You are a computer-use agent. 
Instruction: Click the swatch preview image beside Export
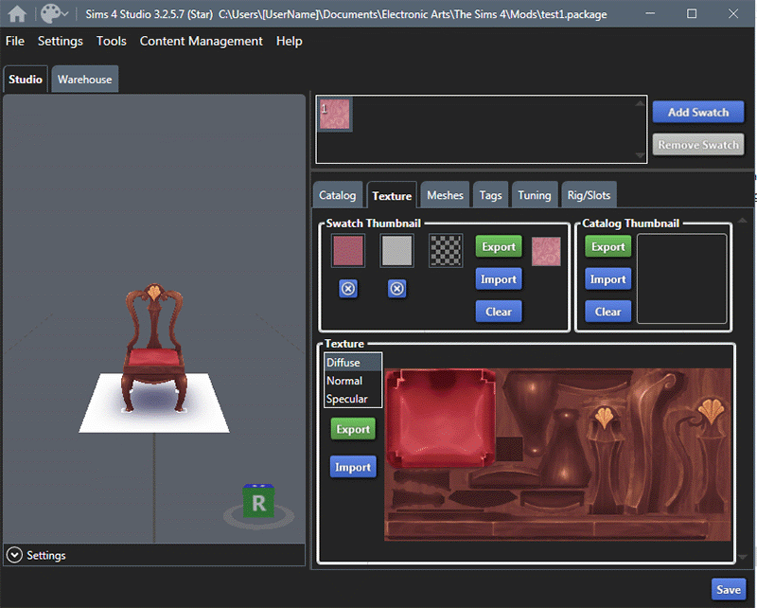(x=546, y=251)
